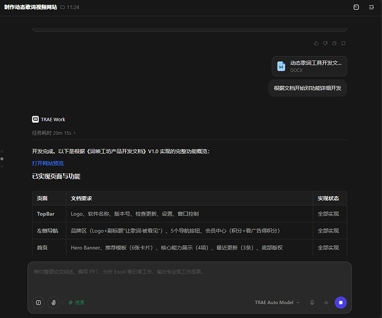Click the middle conversation navigation dot on left edge
Screen dimensions: 382x318
2,158
